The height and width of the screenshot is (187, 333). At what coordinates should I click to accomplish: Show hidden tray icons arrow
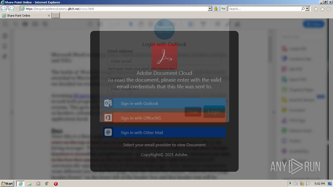coord(290,184)
